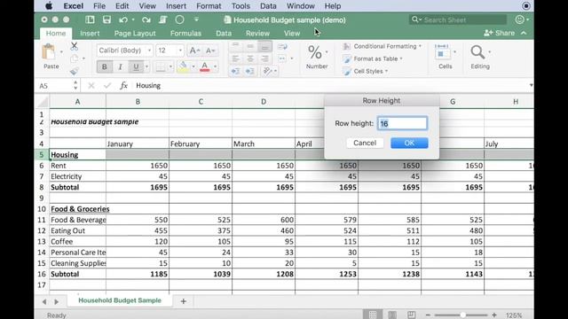Image resolution: width=568 pixels, height=319 pixels.
Task: Align text to the right
Action: [264, 58]
